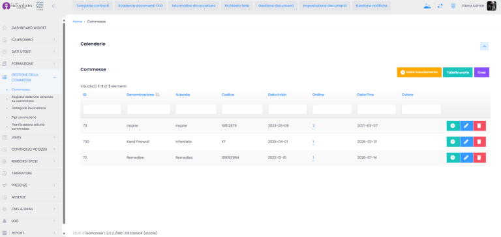Collapse Gestione della Commessa menu arrow

click(x=55, y=78)
